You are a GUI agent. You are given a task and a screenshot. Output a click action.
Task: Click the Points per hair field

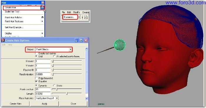[x=43, y=89]
